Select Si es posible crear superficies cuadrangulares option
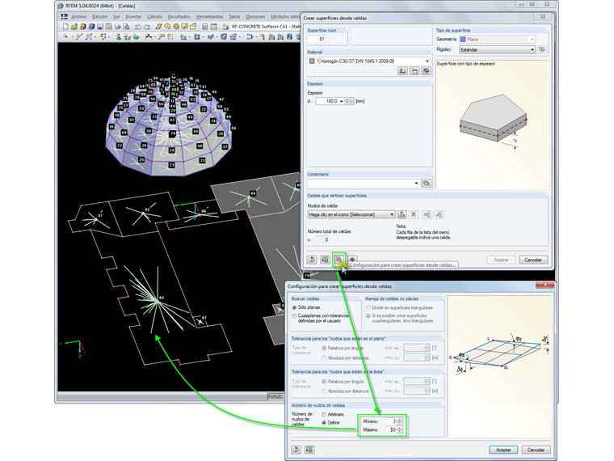This screenshot has width=614, height=461. coord(368,315)
